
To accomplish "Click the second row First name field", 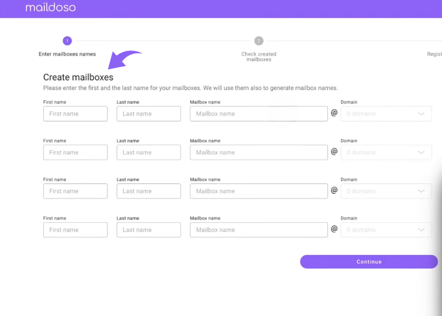I will tap(75, 152).
